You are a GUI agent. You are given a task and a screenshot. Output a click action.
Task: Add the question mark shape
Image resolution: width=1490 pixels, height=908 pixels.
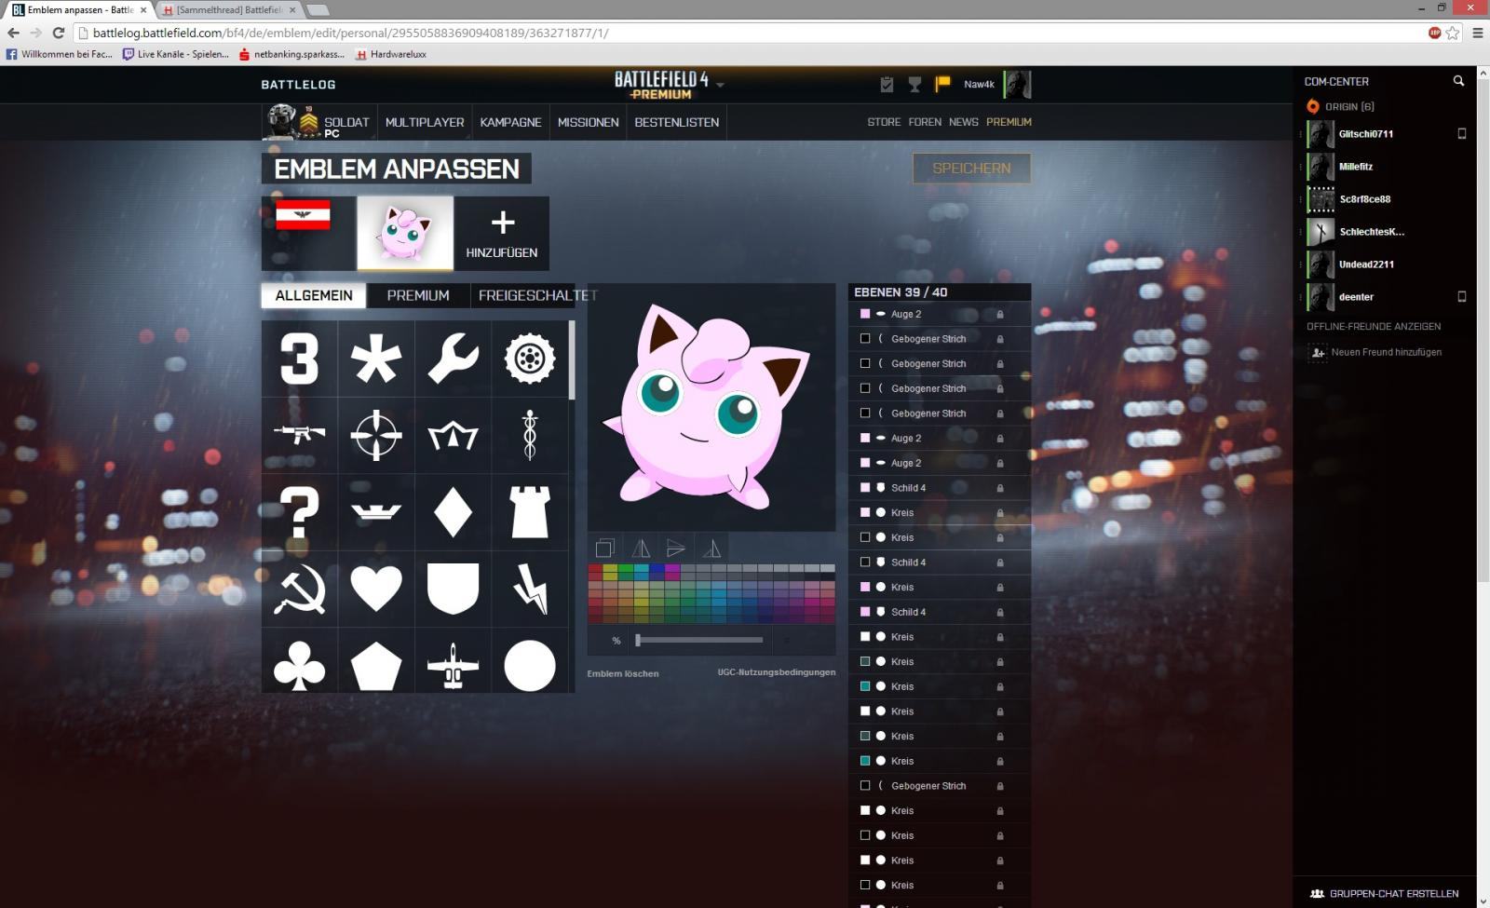[x=299, y=512]
